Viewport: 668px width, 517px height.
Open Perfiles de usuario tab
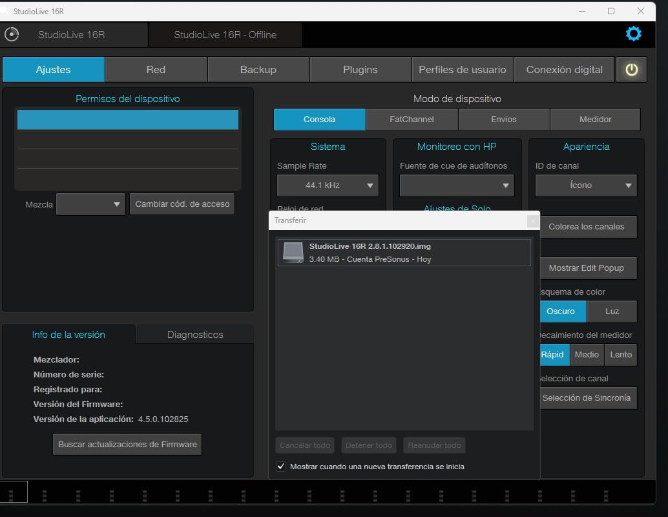click(x=462, y=70)
